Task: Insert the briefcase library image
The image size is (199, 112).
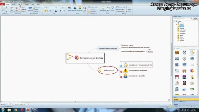Action: (x=177, y=53)
